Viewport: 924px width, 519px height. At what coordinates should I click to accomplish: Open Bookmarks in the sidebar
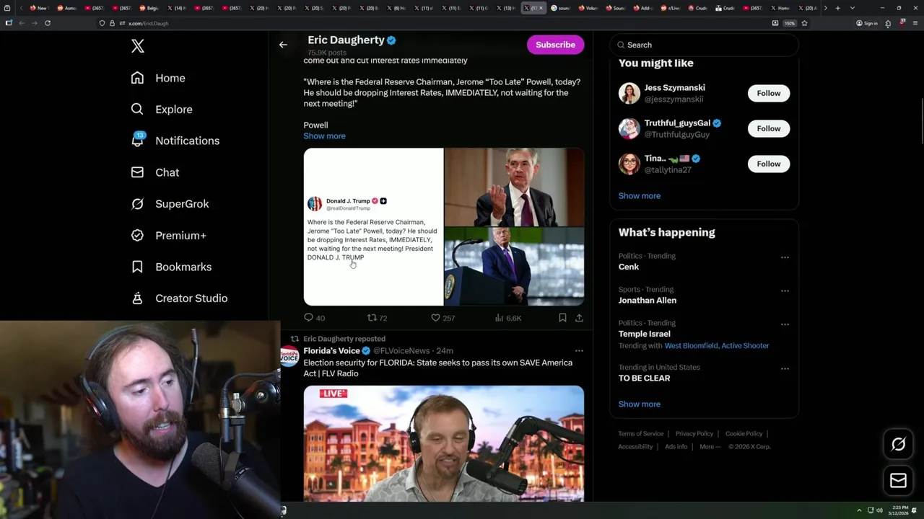(171, 267)
